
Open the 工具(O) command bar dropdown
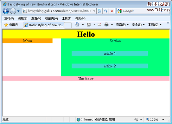155,25
